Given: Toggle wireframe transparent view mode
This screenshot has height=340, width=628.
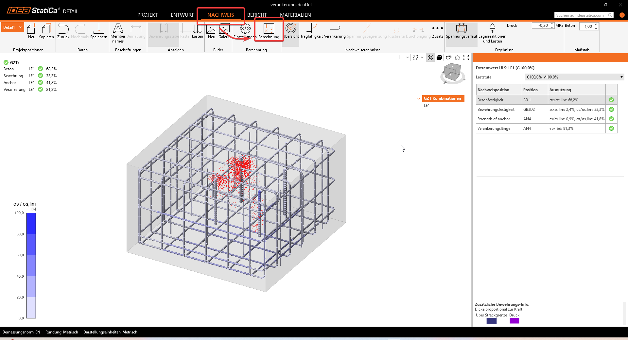Looking at the screenshot, I should 430,58.
